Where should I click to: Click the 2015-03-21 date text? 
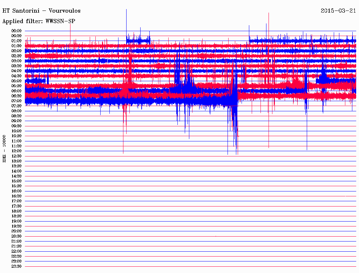tap(338, 11)
